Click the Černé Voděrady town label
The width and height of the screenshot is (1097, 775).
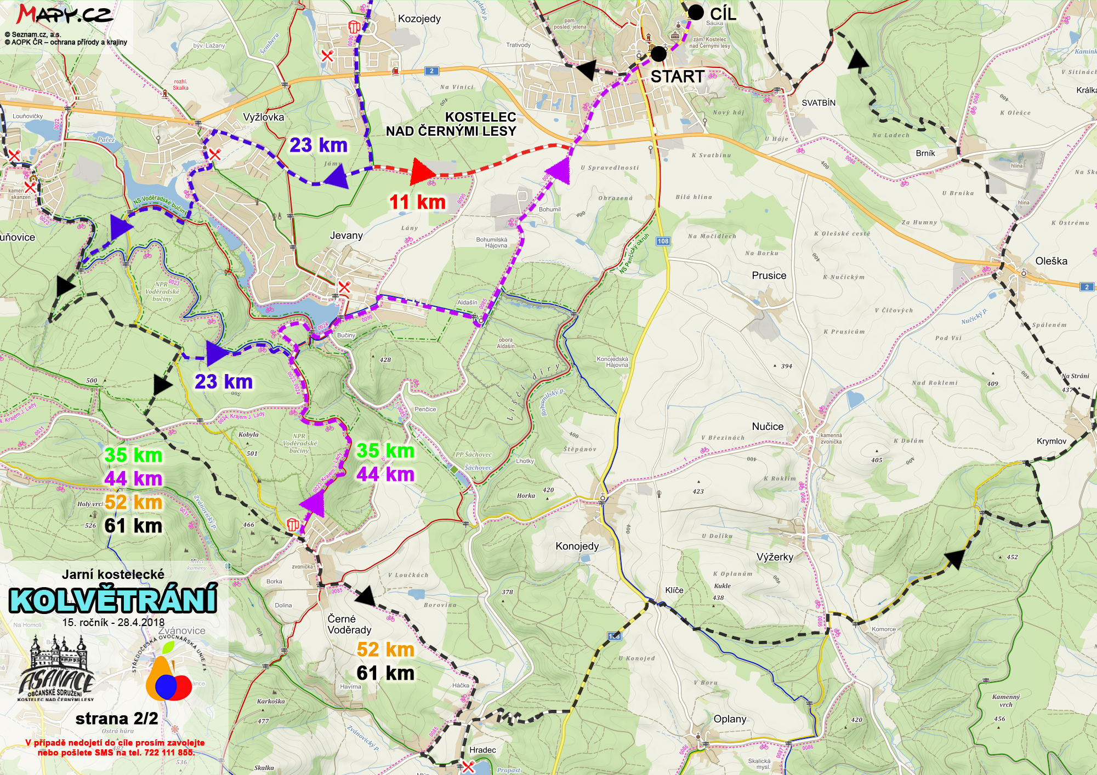[x=349, y=624]
